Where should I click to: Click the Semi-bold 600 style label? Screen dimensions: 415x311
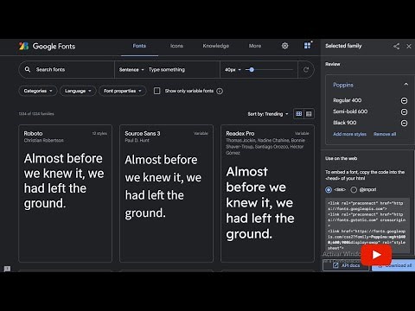point(350,111)
